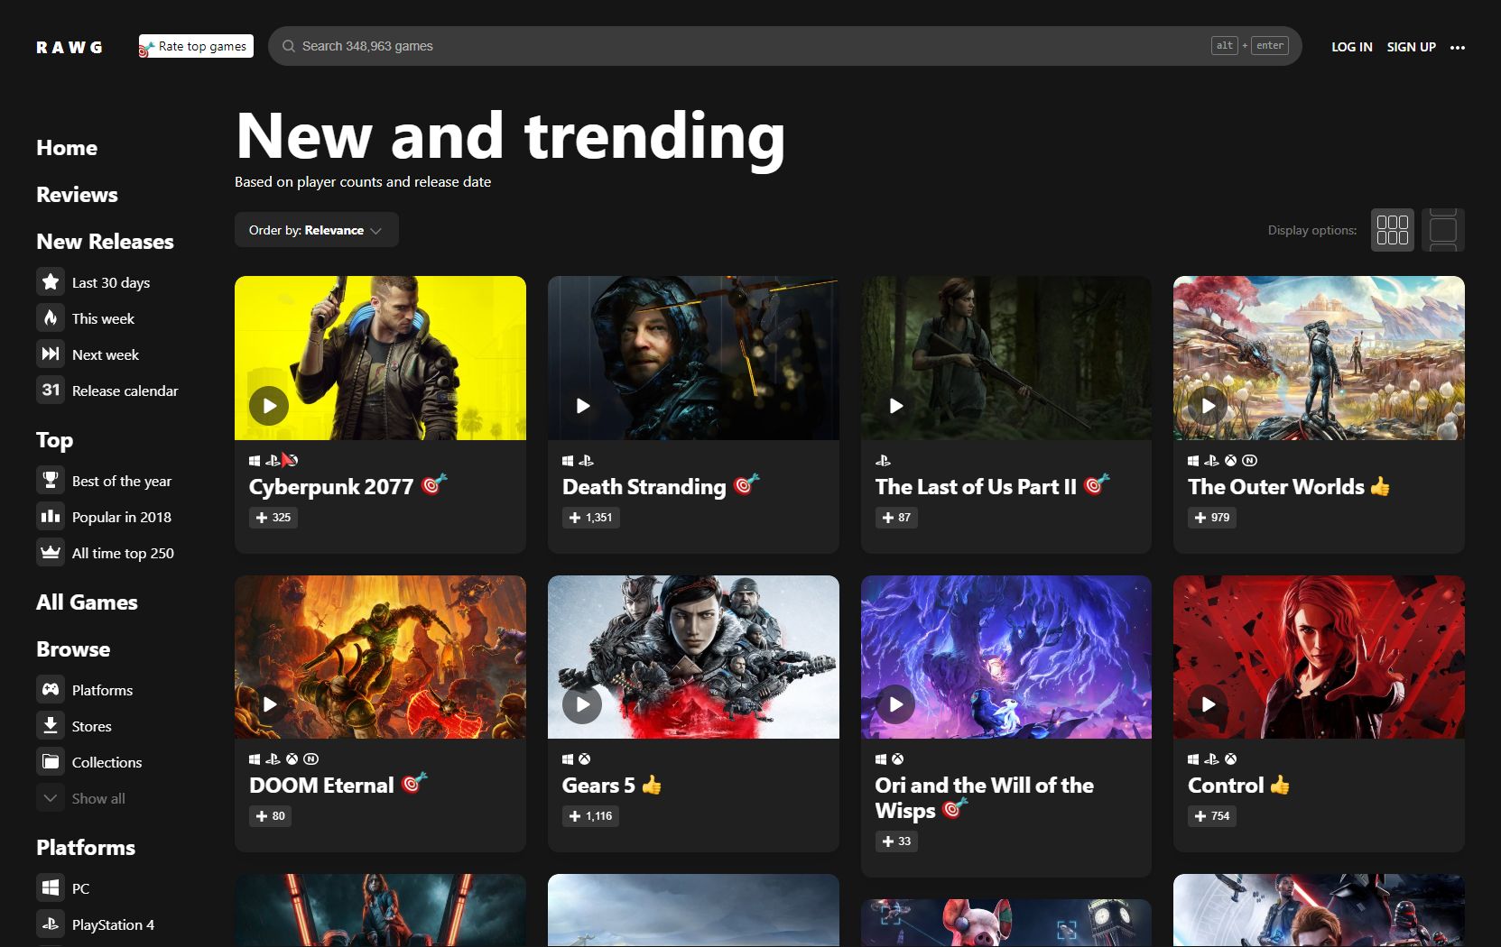Click the This week flame icon
Screen dimensions: 1501x947
51,317
